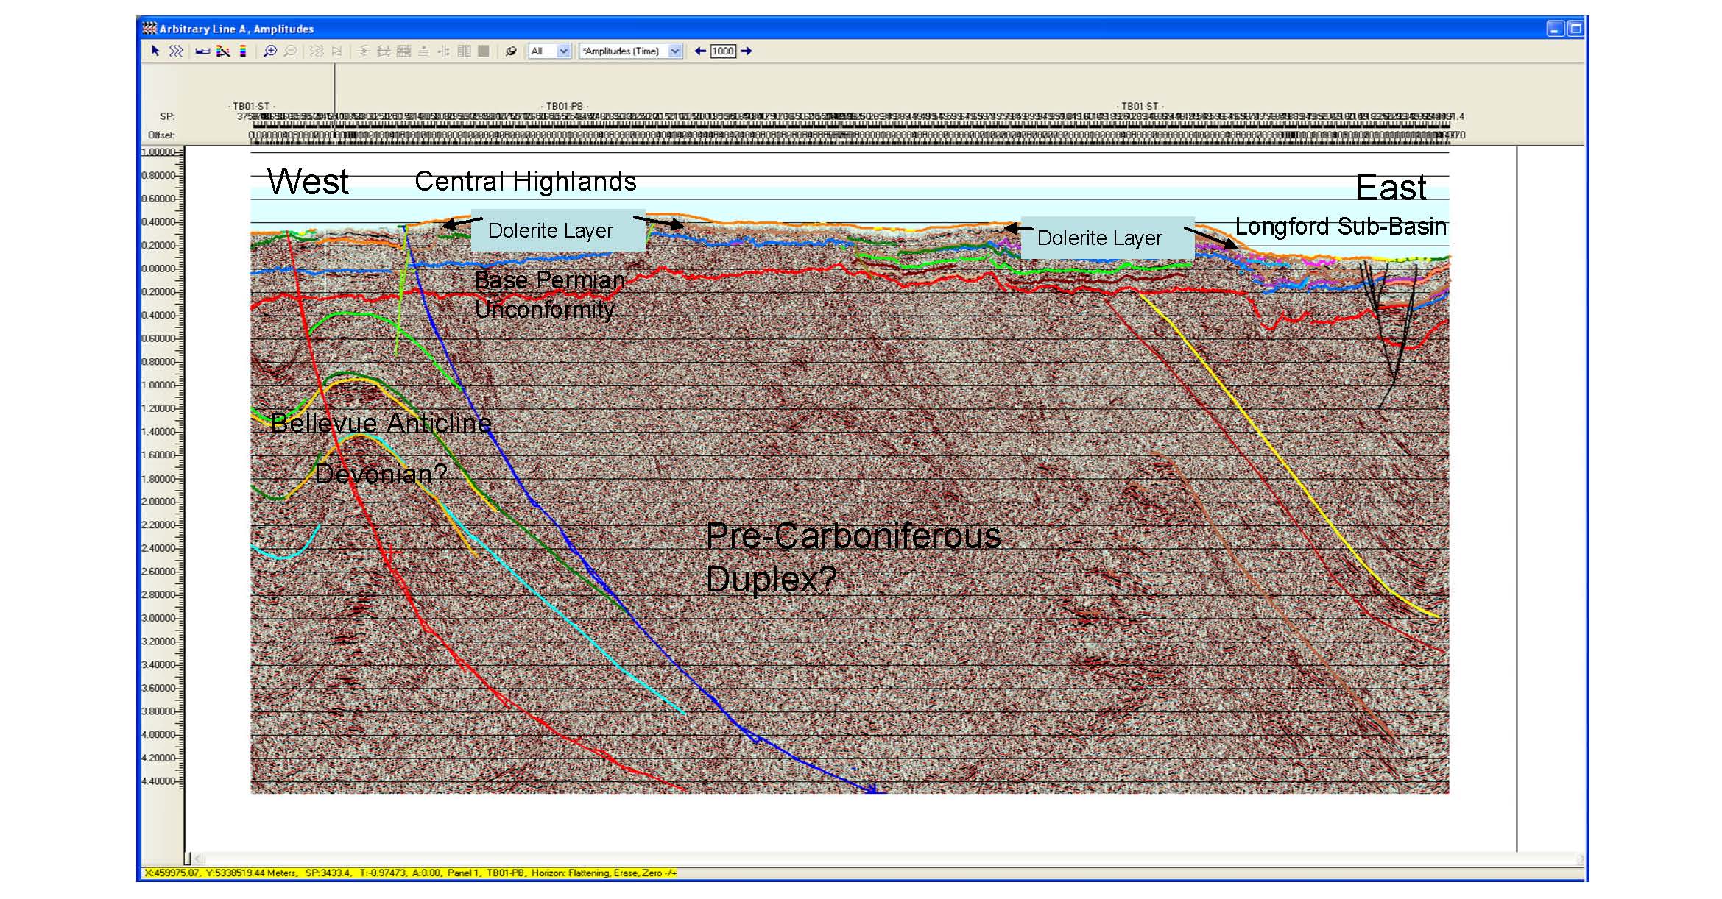Click the greyed solid square icon
Viewport: 1722px width, 899px height.
[484, 51]
